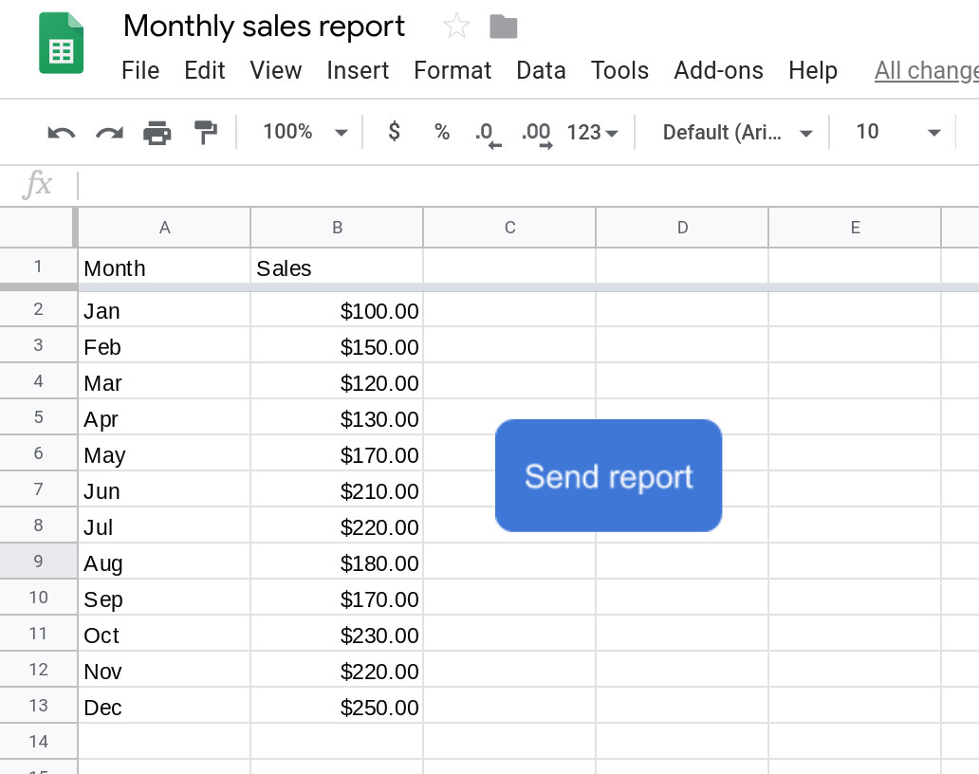Open the Data menu
The width and height of the screenshot is (979, 774).
[541, 70]
